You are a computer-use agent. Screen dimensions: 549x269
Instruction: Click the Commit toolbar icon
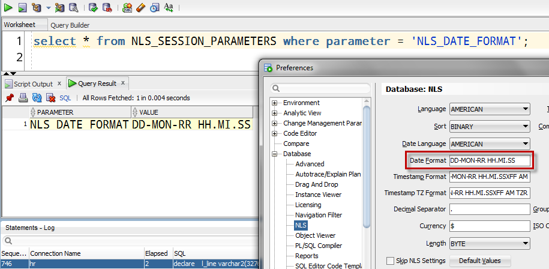point(93,7)
